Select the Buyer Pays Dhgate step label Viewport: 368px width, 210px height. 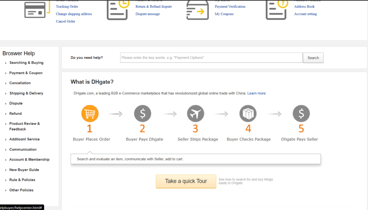pos(144,139)
